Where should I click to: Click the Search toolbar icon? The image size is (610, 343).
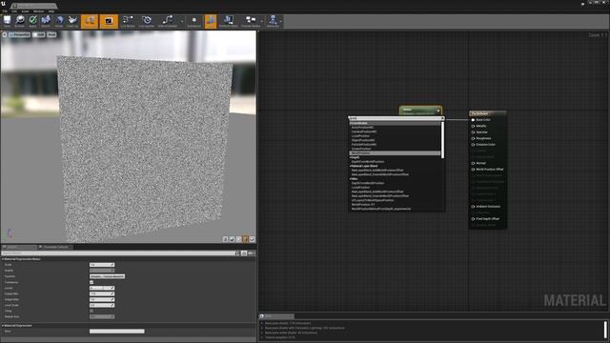(x=46, y=21)
